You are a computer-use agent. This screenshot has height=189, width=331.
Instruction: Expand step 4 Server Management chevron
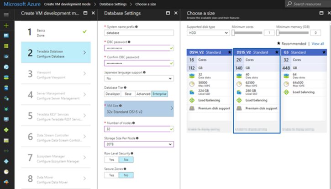84,95
